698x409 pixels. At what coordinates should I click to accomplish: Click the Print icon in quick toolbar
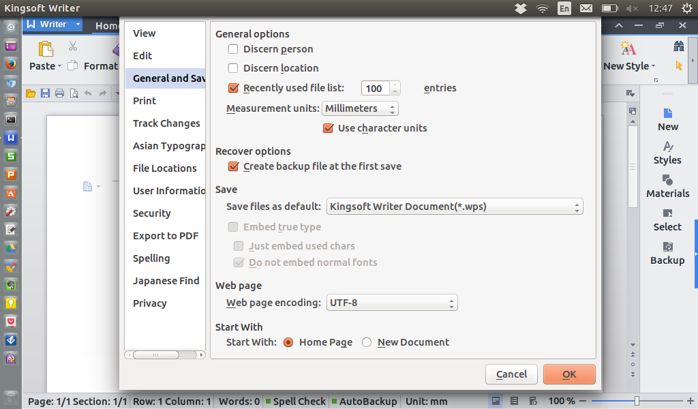59,93
